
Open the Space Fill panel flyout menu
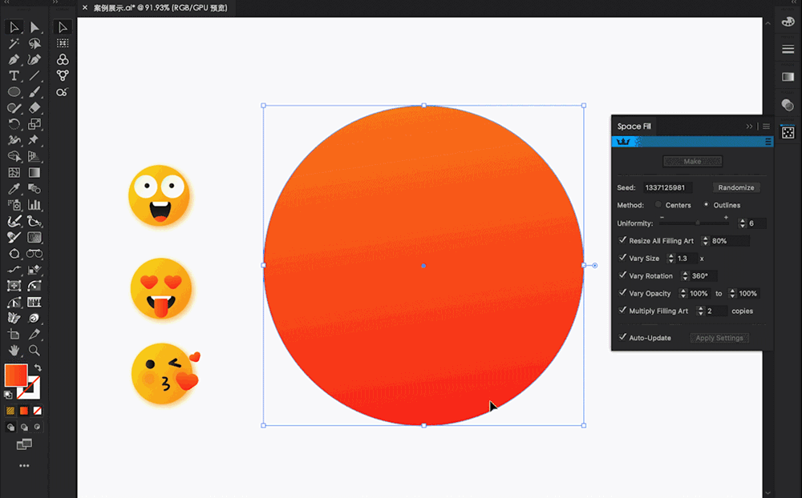[x=766, y=127]
